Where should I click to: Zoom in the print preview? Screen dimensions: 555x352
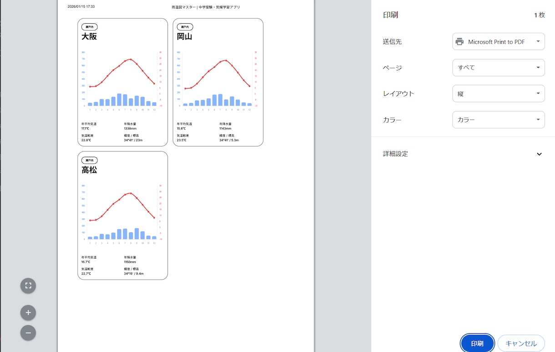point(28,313)
